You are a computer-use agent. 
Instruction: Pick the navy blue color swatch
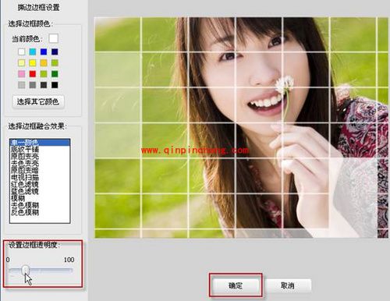55,51
